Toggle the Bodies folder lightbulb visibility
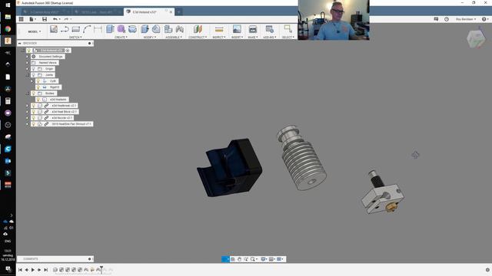Screen dimensions: 492x276 coord(34,94)
